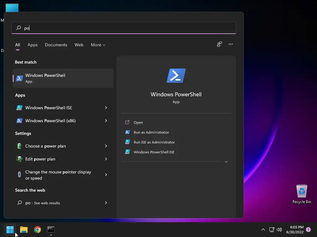Select Windows PowerShell ISE app result
317x237 pixels.
coord(63,108)
